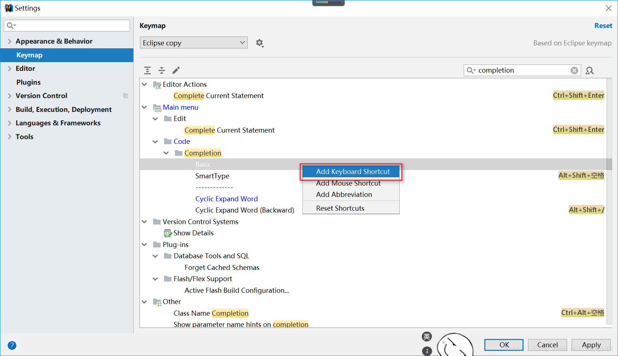Click the Editor Actions folder icon
The width and height of the screenshot is (618, 356).
157,85
